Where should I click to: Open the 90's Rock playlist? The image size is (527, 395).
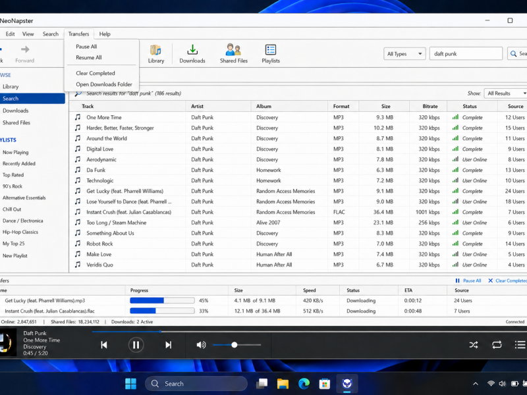(13, 186)
